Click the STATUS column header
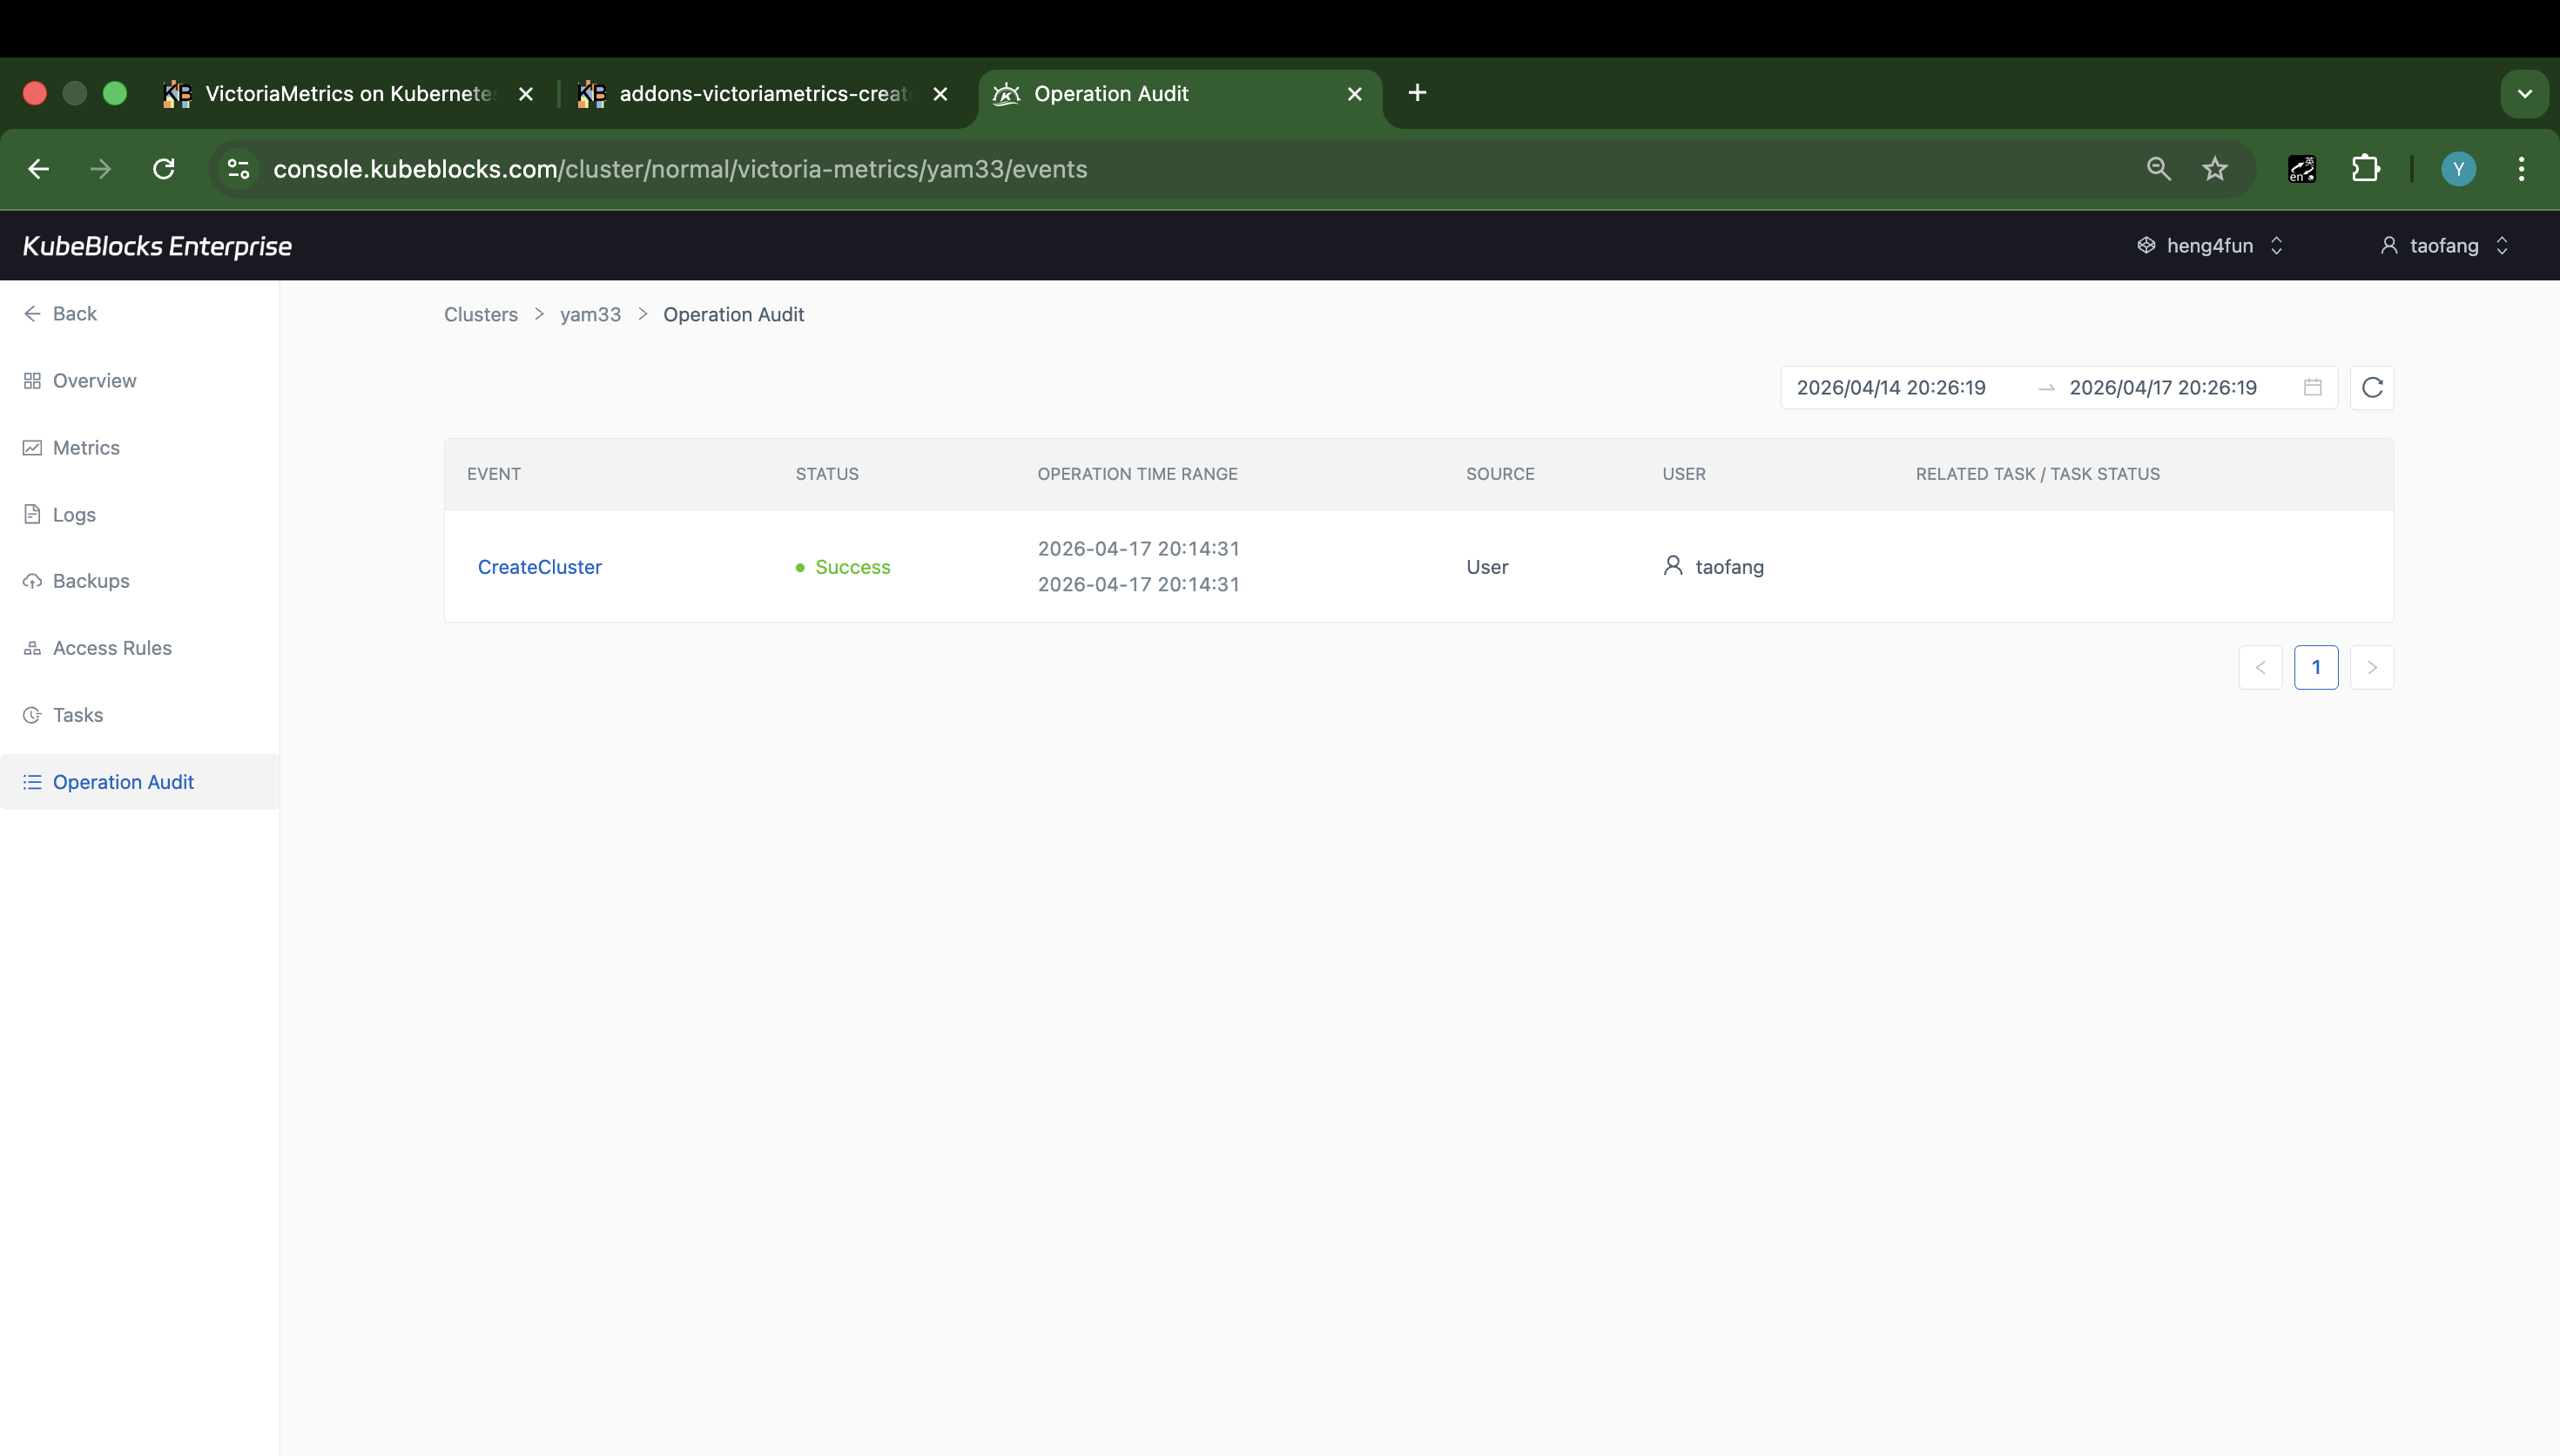The width and height of the screenshot is (2560, 1456). 826,474
